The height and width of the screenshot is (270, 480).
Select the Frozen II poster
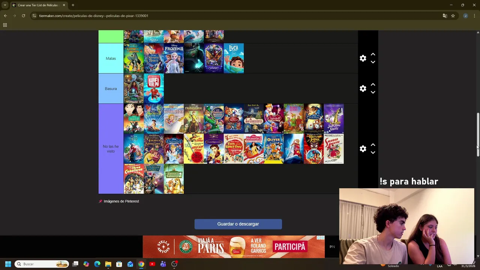pos(174,58)
